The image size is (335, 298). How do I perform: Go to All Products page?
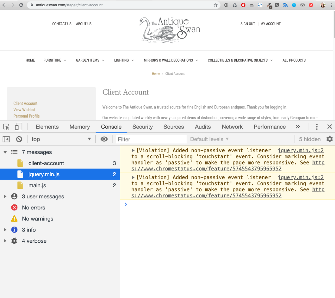[x=294, y=60]
